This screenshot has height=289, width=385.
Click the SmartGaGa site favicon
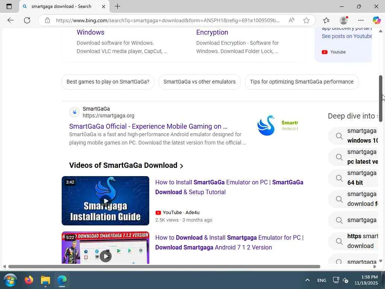[75, 112]
